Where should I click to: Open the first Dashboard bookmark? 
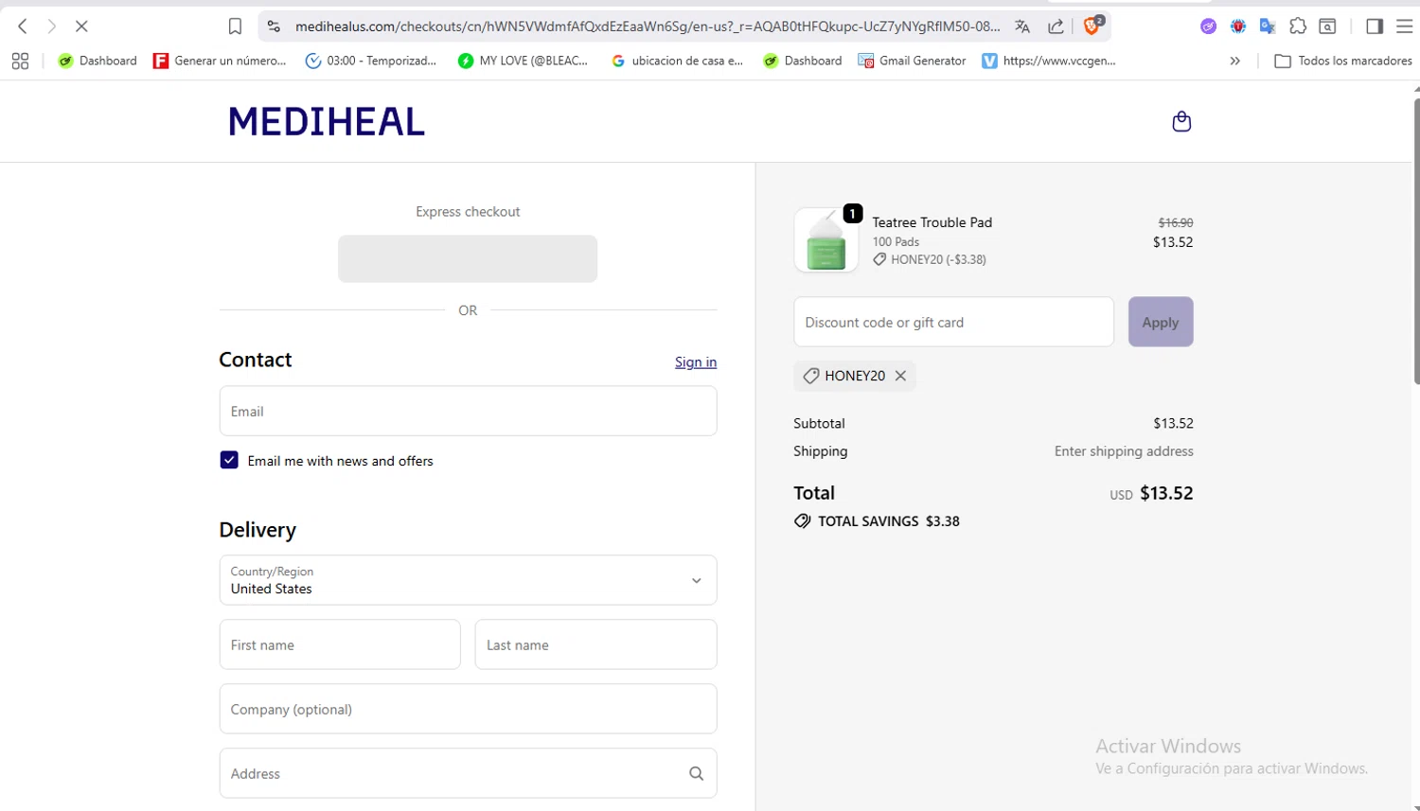point(98,61)
